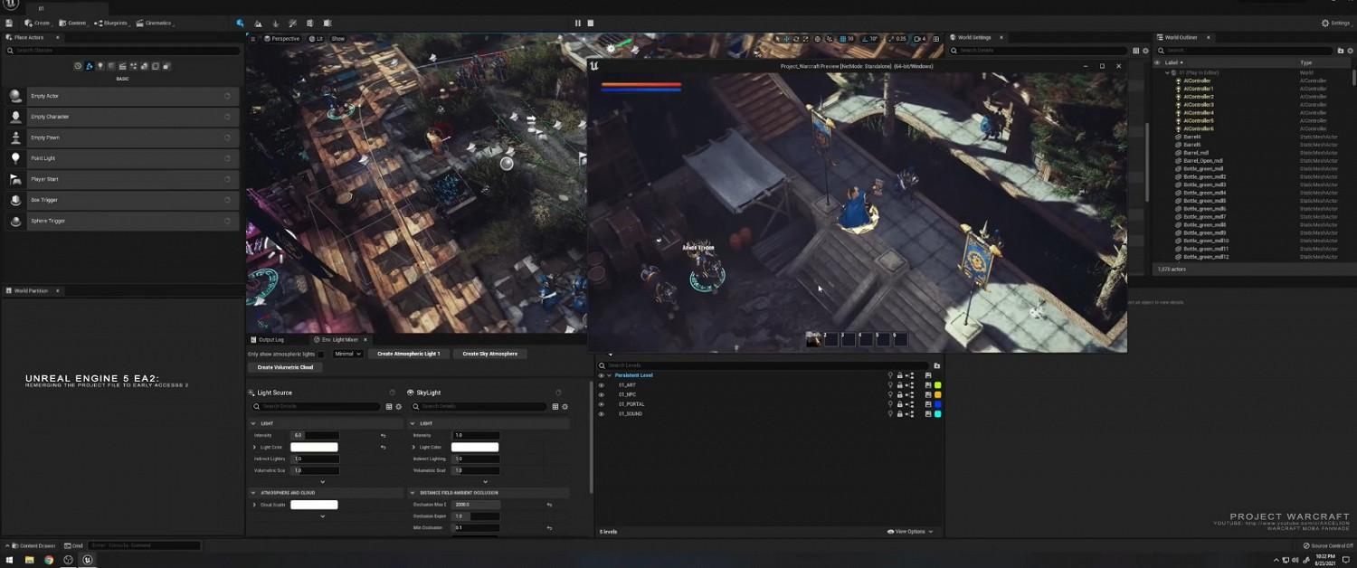This screenshot has width=1357, height=568.
Task: Expand the Light Color property in Light Source
Action: click(x=255, y=447)
